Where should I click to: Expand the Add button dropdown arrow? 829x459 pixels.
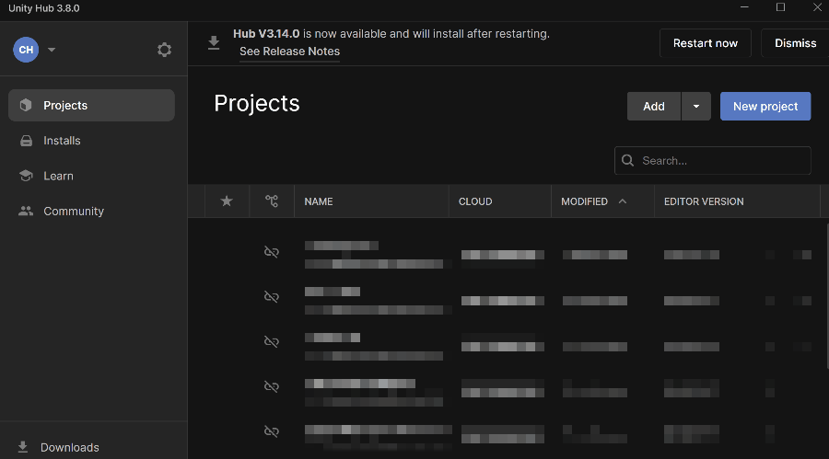(695, 106)
